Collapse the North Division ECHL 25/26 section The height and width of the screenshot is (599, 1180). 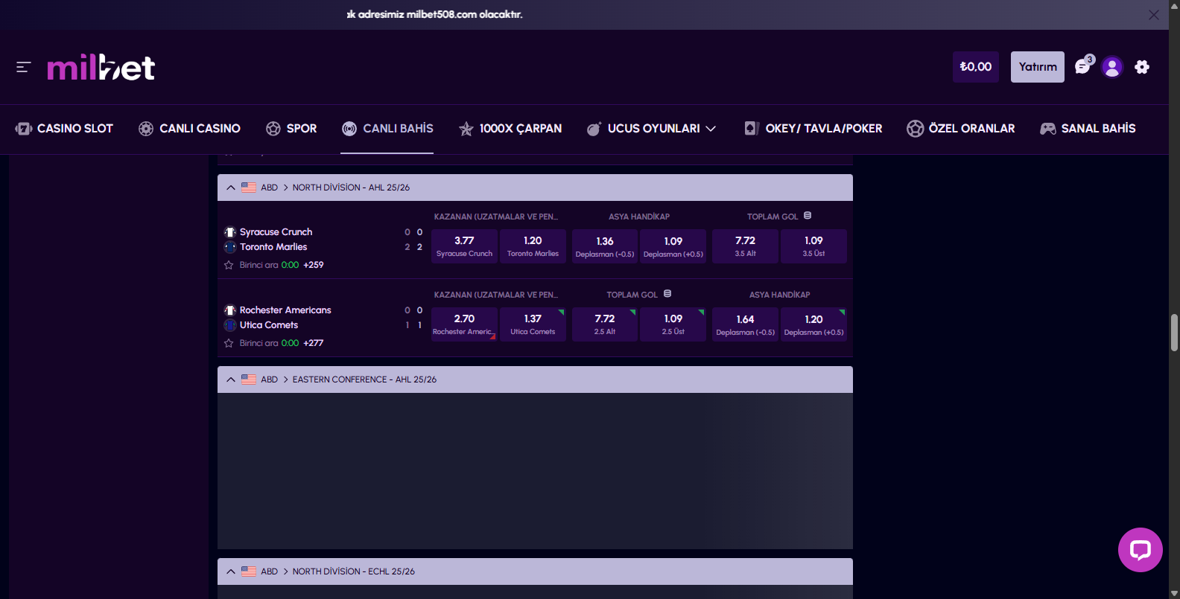(231, 571)
